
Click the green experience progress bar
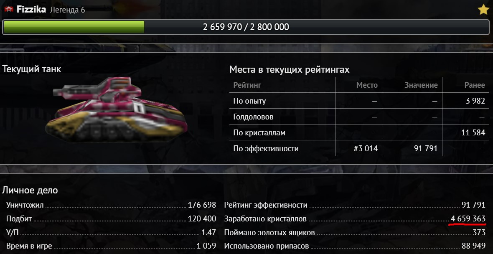click(x=246, y=27)
